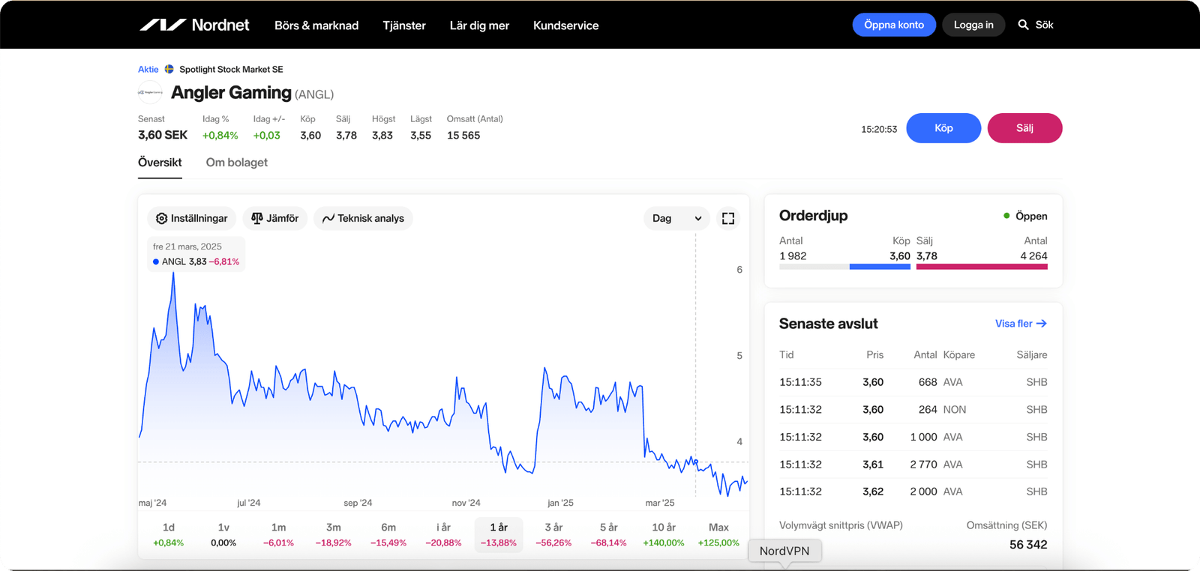Click order depth buy quantity 1 982
The width and height of the screenshot is (1200, 571).
793,256
